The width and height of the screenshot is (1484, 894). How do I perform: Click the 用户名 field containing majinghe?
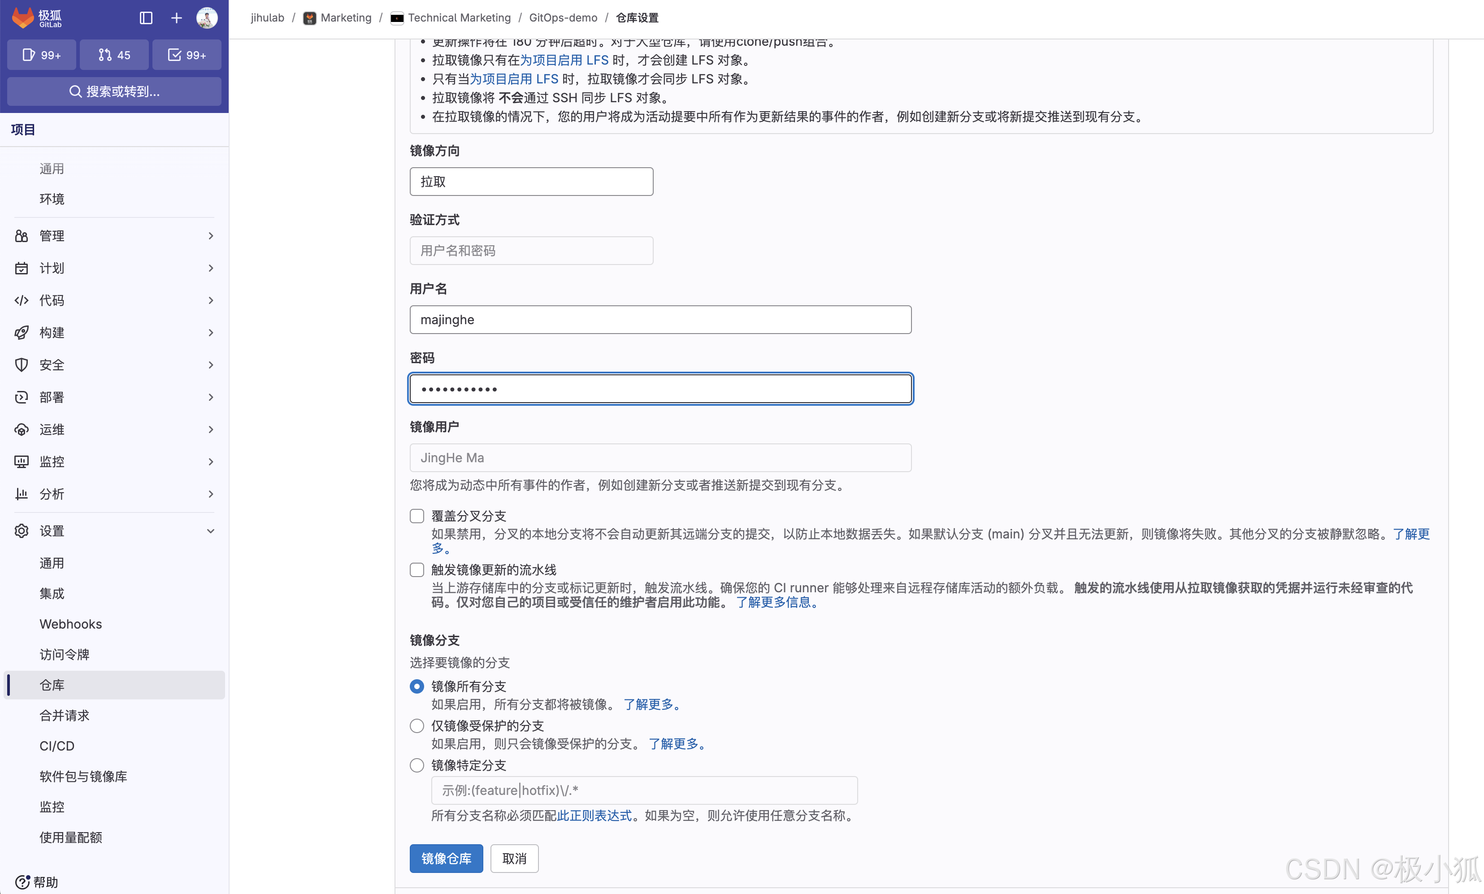pyautogui.click(x=660, y=319)
